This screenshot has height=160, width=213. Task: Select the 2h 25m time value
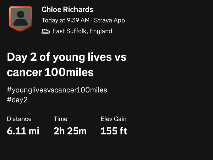(70, 131)
